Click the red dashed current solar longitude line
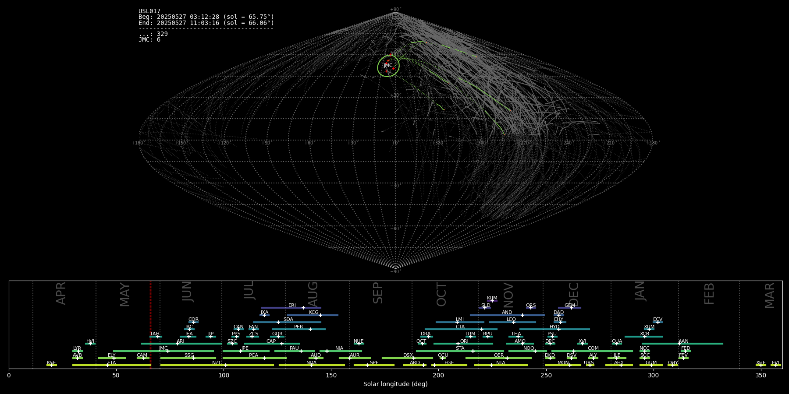This screenshot has width=789, height=394. pos(150,324)
